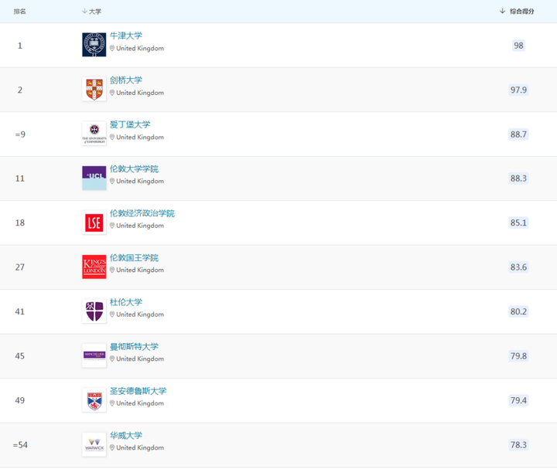557x469 pixels.
Task: Click location pin icon under 圣安德鲁斯大学
Action: [x=112, y=403]
